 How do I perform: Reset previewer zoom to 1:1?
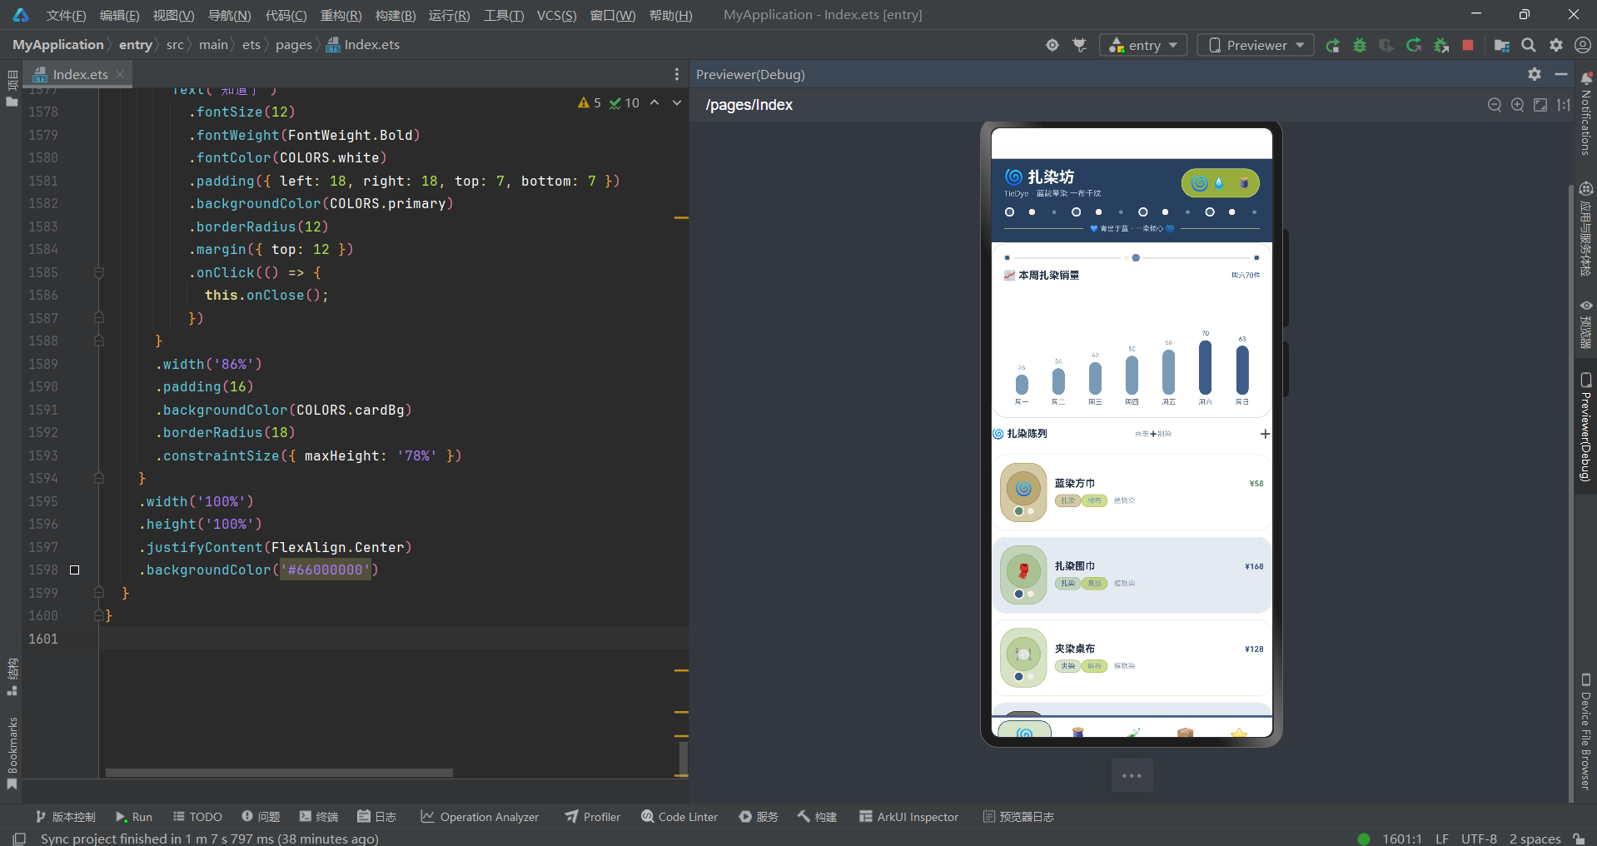(1564, 105)
